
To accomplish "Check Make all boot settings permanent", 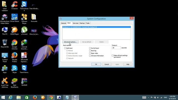I will click(113, 56).
